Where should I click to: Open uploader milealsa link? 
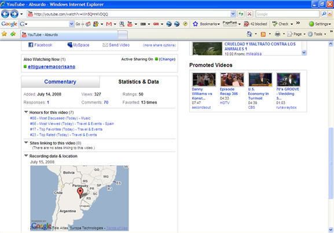coord(254,54)
